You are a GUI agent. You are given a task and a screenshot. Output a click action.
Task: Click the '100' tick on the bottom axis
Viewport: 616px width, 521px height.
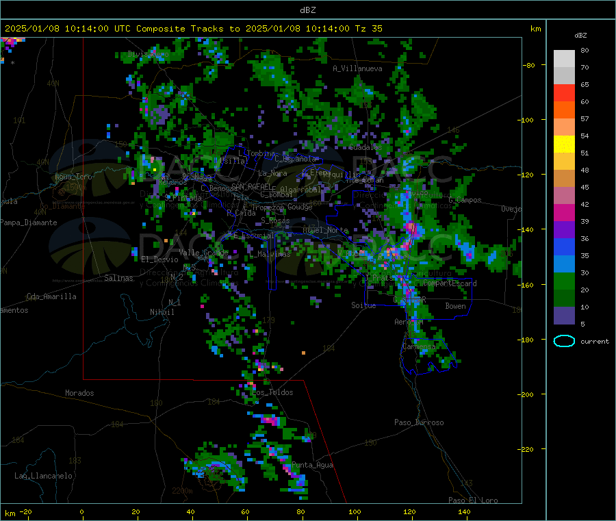[355, 511]
